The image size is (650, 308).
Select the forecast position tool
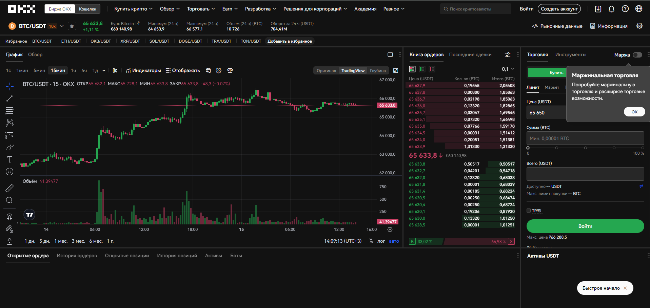9,135
